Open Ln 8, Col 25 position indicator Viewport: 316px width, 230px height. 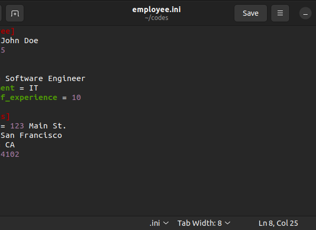tap(278, 223)
